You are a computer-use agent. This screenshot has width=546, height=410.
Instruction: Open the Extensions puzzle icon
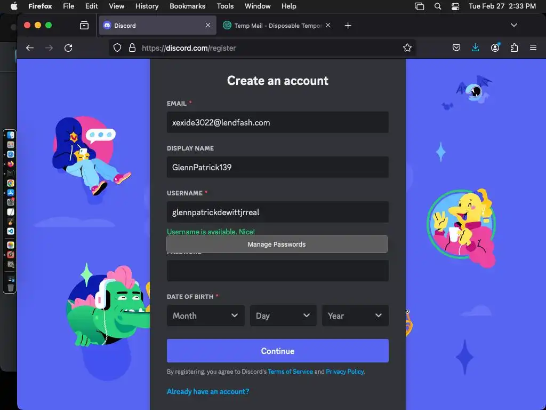pos(514,48)
